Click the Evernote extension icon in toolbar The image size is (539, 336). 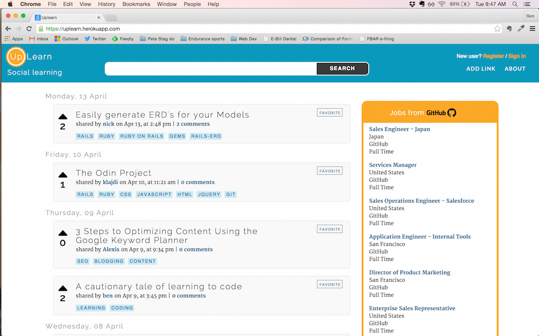point(510,29)
